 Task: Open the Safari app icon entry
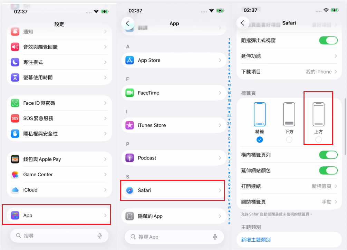click(x=129, y=190)
